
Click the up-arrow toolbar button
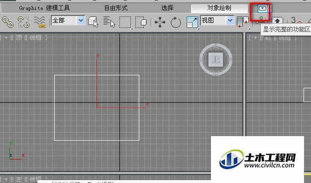coord(277,20)
